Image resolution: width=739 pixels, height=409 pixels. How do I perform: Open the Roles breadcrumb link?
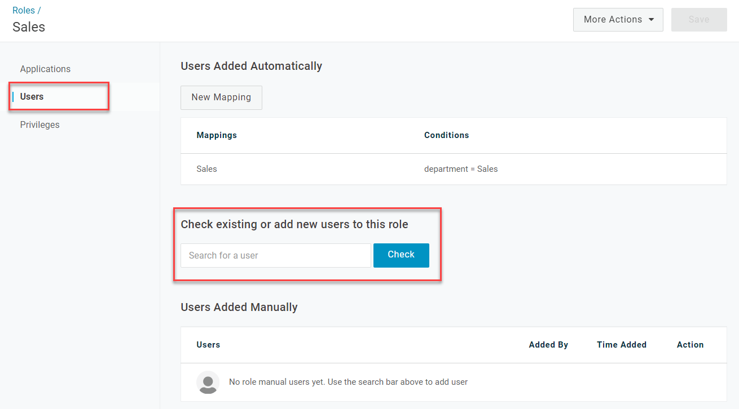(23, 10)
